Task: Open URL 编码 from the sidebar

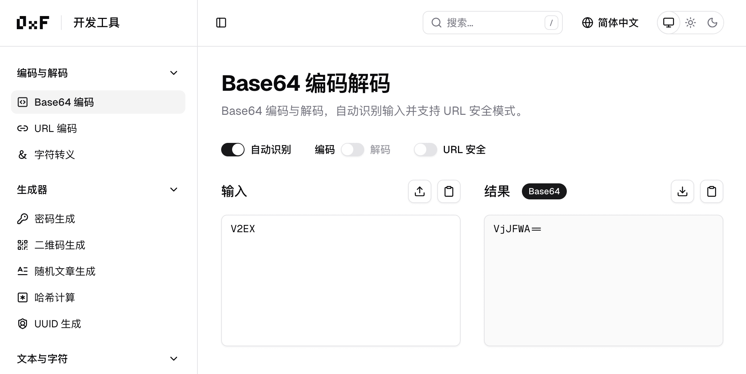Action: [55, 128]
